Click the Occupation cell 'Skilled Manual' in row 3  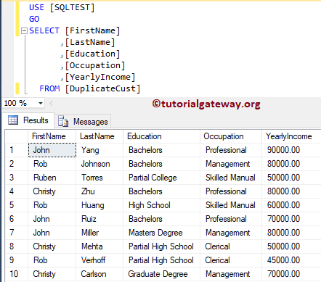coord(230,178)
